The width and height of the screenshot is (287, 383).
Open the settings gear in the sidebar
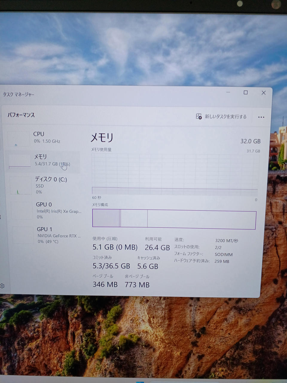point(2,286)
